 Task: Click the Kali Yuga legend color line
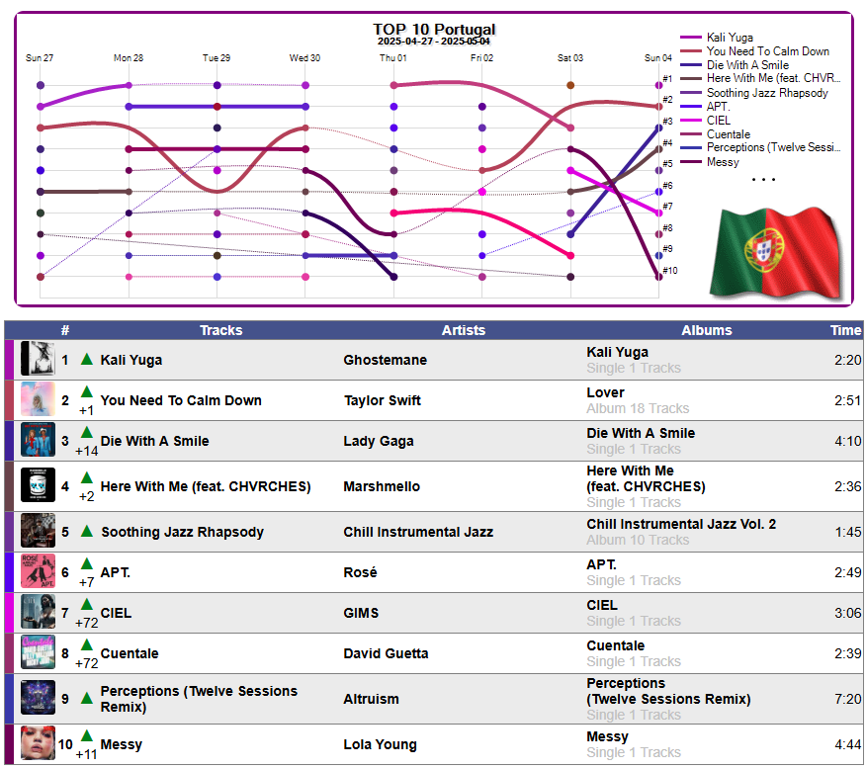691,37
